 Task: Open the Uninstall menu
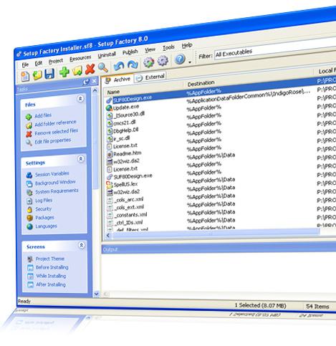coord(107,55)
